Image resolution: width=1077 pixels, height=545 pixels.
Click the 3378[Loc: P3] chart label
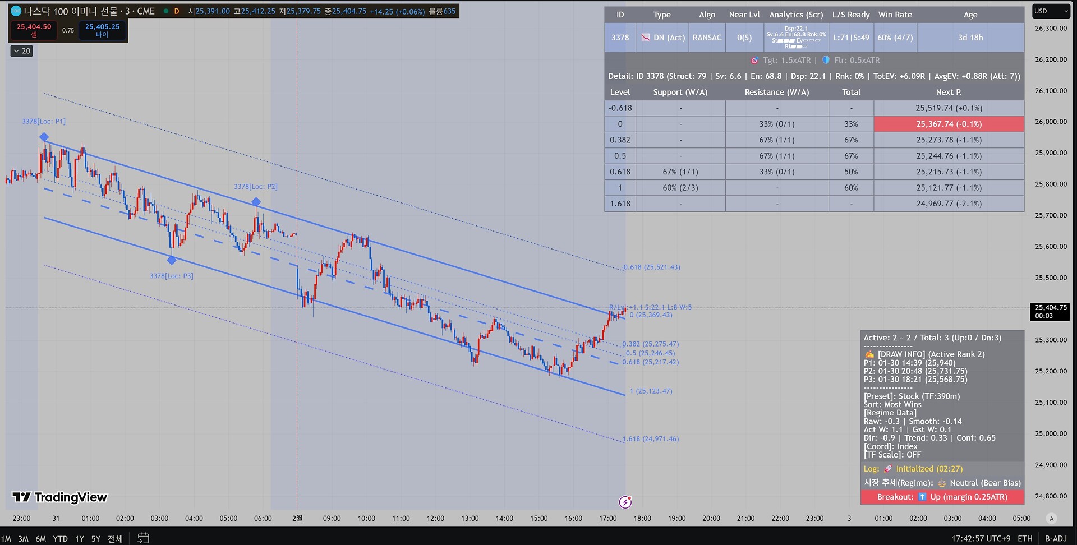172,276
